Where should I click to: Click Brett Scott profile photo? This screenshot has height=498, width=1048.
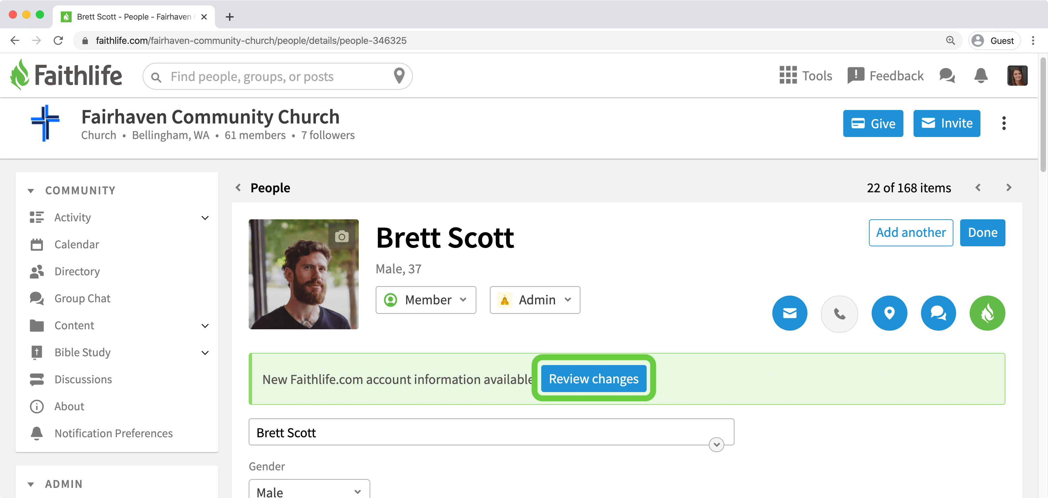pyautogui.click(x=303, y=274)
